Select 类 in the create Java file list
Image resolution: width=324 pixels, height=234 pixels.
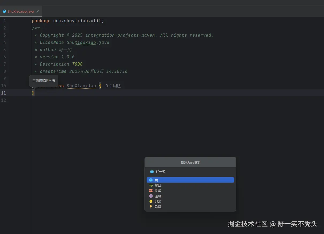[190, 180]
